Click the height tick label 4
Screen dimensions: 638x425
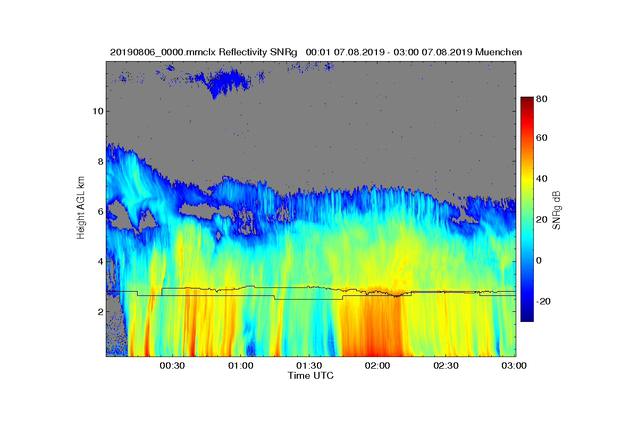[x=99, y=261]
